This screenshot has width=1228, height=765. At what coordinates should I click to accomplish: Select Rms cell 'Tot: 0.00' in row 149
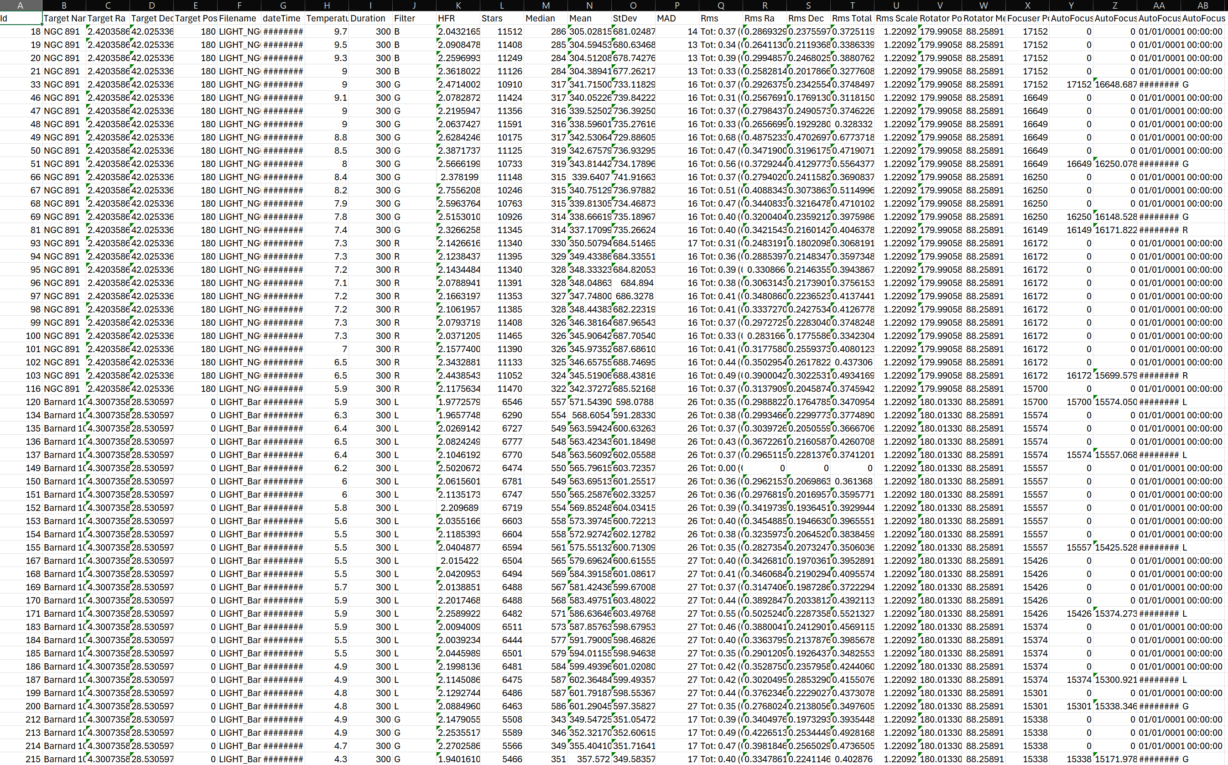[x=720, y=468]
